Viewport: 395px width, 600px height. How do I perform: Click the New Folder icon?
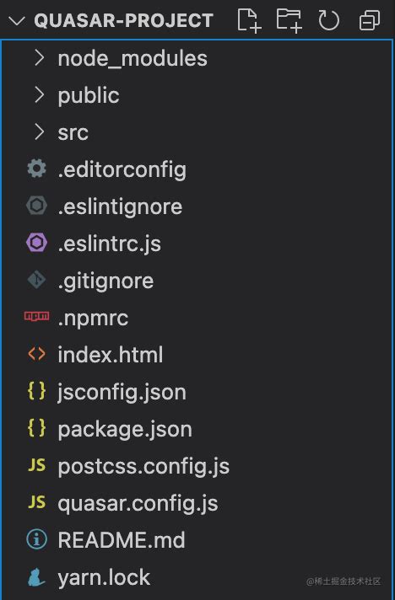289,21
